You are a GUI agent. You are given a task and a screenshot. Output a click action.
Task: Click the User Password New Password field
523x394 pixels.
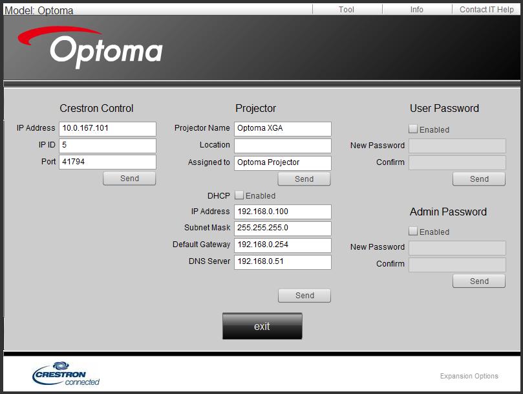pyautogui.click(x=457, y=146)
